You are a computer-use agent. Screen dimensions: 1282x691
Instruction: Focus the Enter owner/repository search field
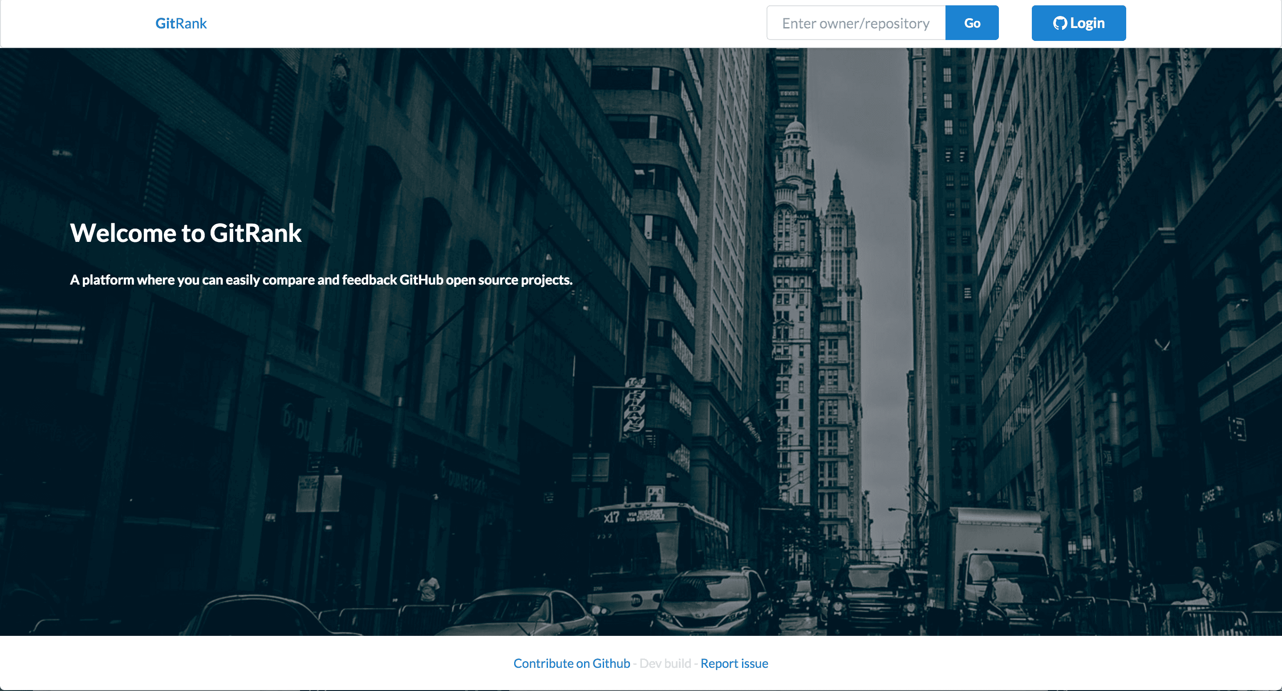pos(856,24)
